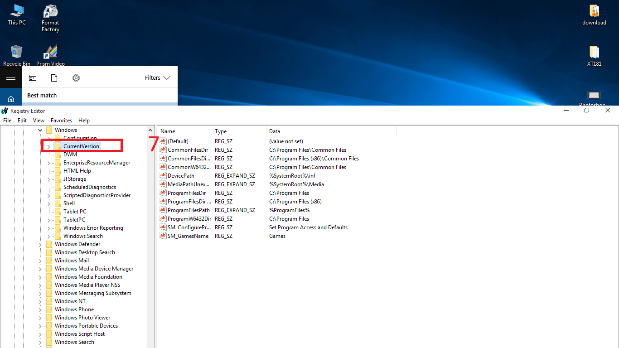Go to Home in the search panel
Image resolution: width=619 pixels, height=348 pixels.
11,99
